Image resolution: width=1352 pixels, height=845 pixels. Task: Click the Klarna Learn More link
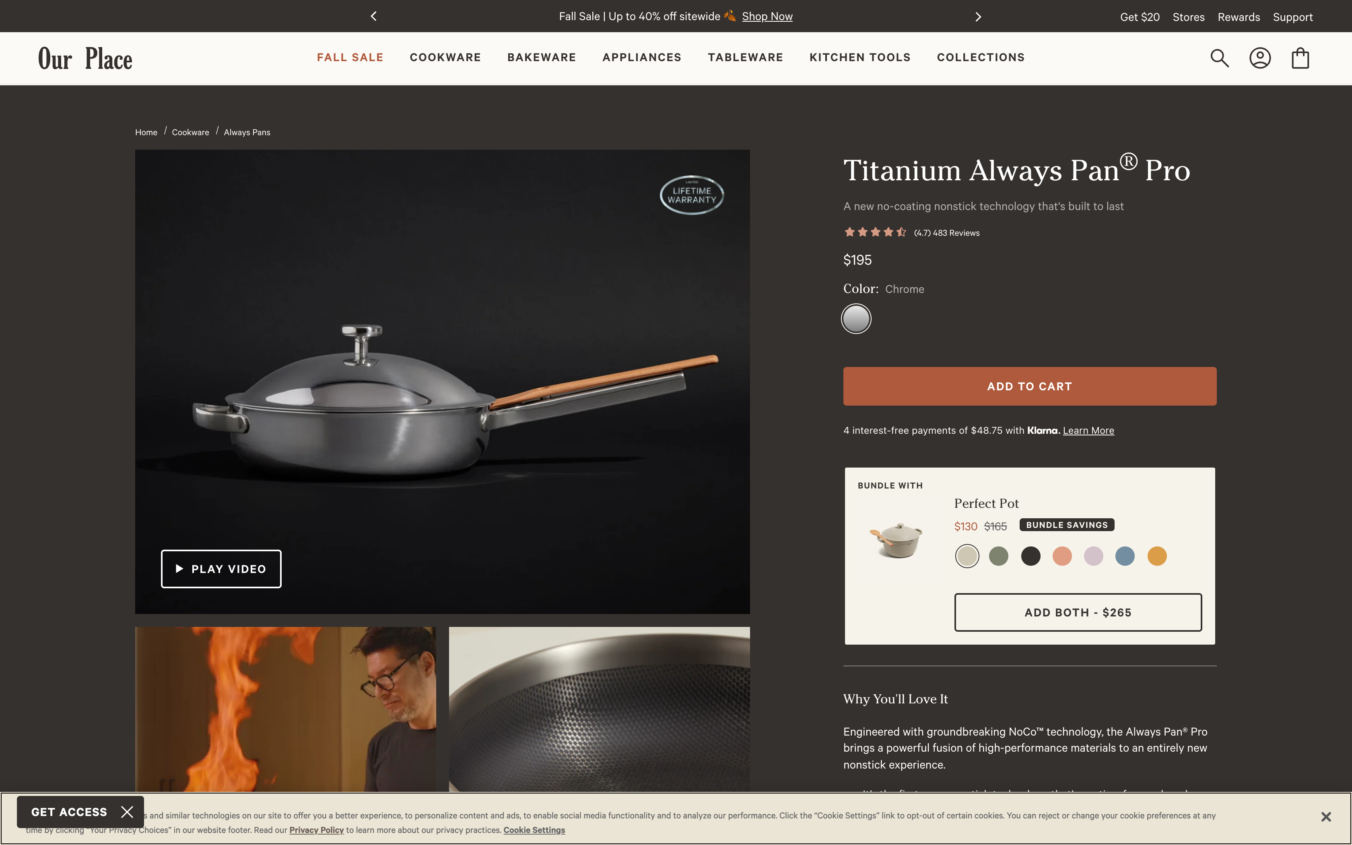[x=1088, y=430]
